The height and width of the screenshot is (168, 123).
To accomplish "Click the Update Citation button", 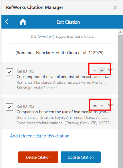I will [81, 157].
